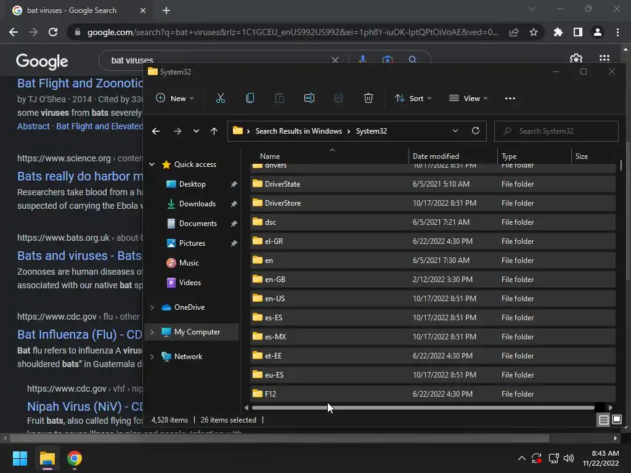631x473 pixels.
Task: Select the DriverStore folder row
Action: 433,203
